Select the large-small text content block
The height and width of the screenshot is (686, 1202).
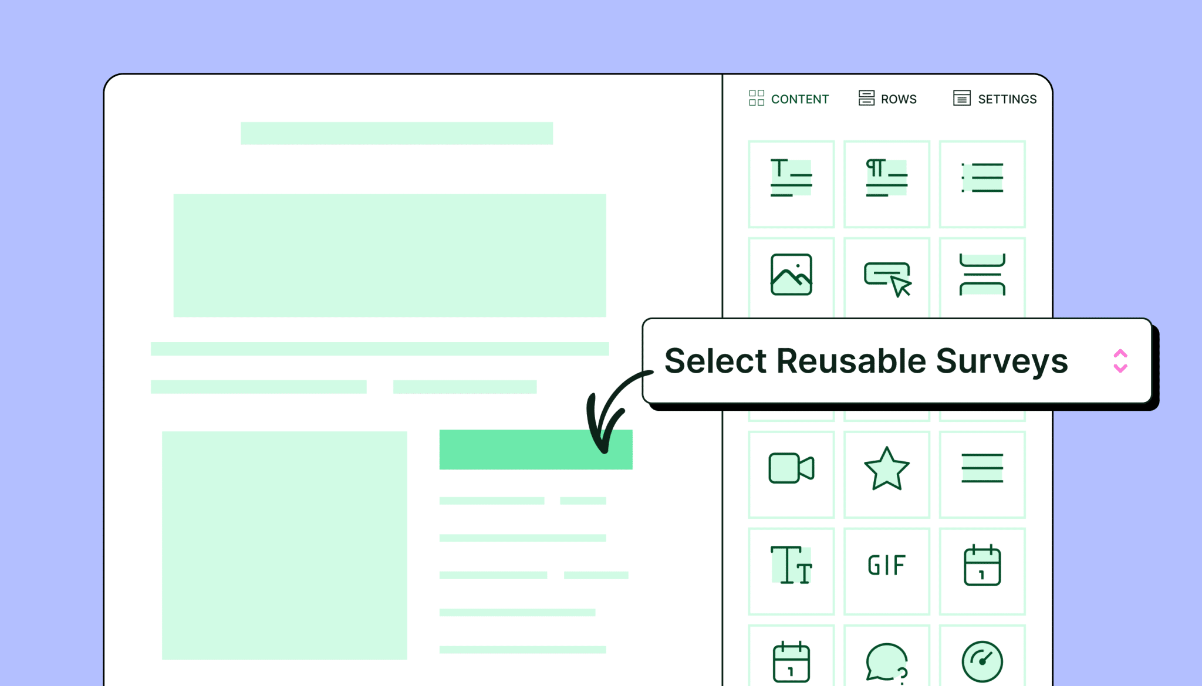click(791, 572)
